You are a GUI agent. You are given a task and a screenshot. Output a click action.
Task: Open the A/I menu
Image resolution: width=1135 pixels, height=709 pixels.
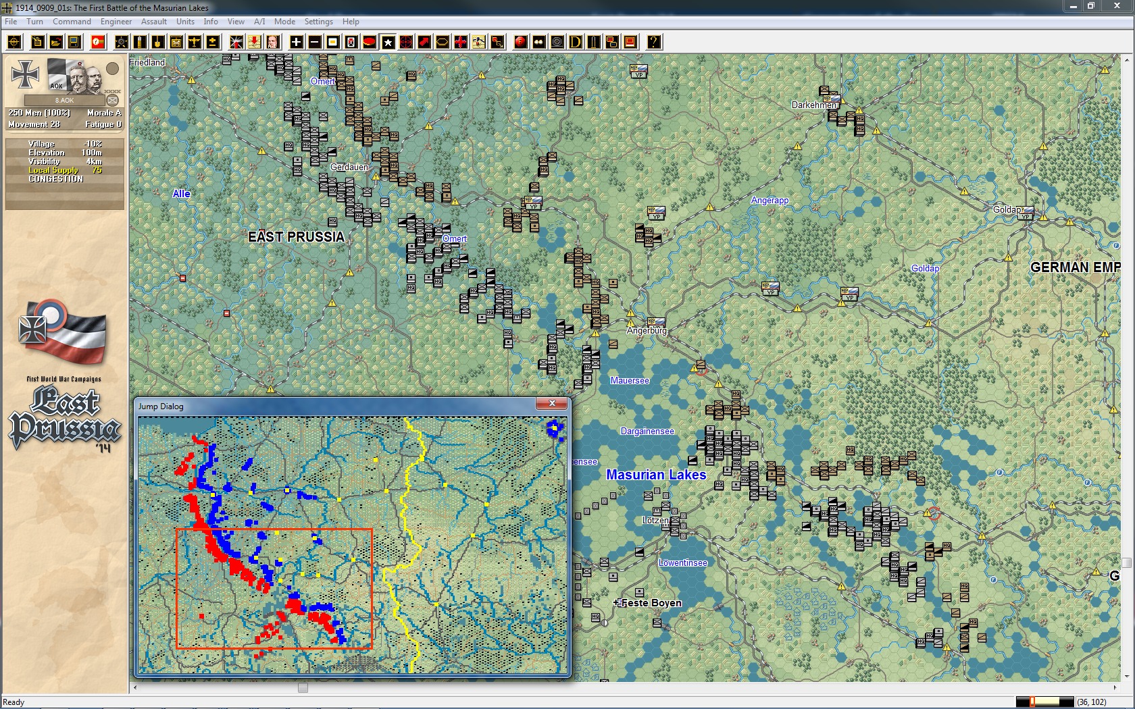(259, 22)
